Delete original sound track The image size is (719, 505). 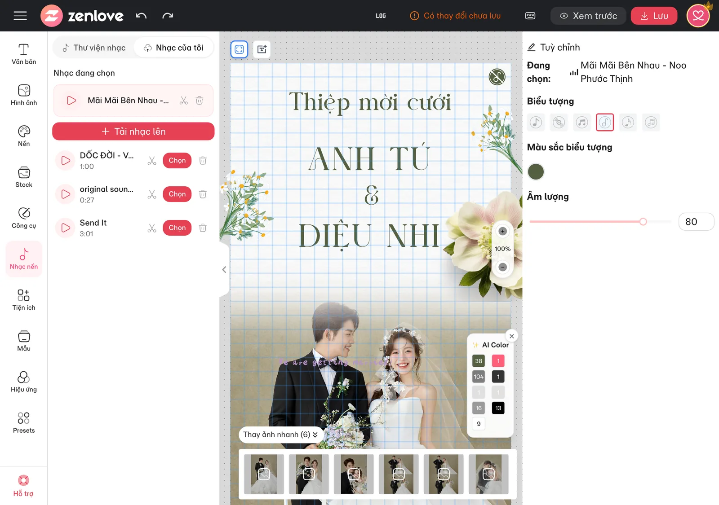pyautogui.click(x=203, y=194)
